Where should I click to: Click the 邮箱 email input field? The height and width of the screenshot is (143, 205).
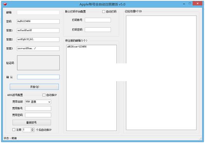click(38, 12)
